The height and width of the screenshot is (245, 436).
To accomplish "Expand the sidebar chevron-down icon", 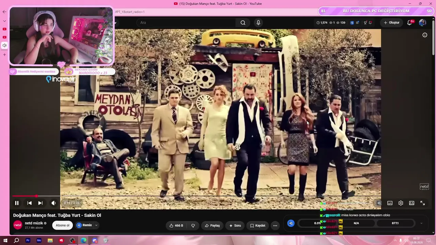I will (x=4, y=21).
